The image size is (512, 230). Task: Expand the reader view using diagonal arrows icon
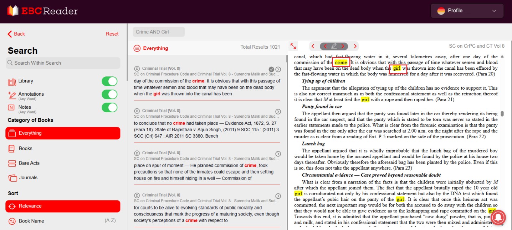tap(293, 46)
